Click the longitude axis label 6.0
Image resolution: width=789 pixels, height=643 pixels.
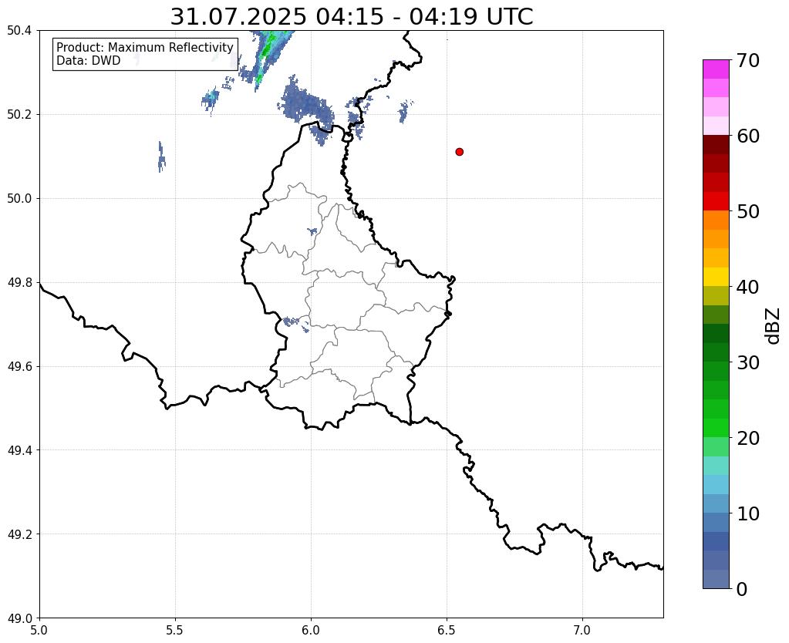311,630
